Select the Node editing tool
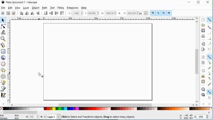This screenshot has width=213, height=120. pyautogui.click(x=3, y=26)
